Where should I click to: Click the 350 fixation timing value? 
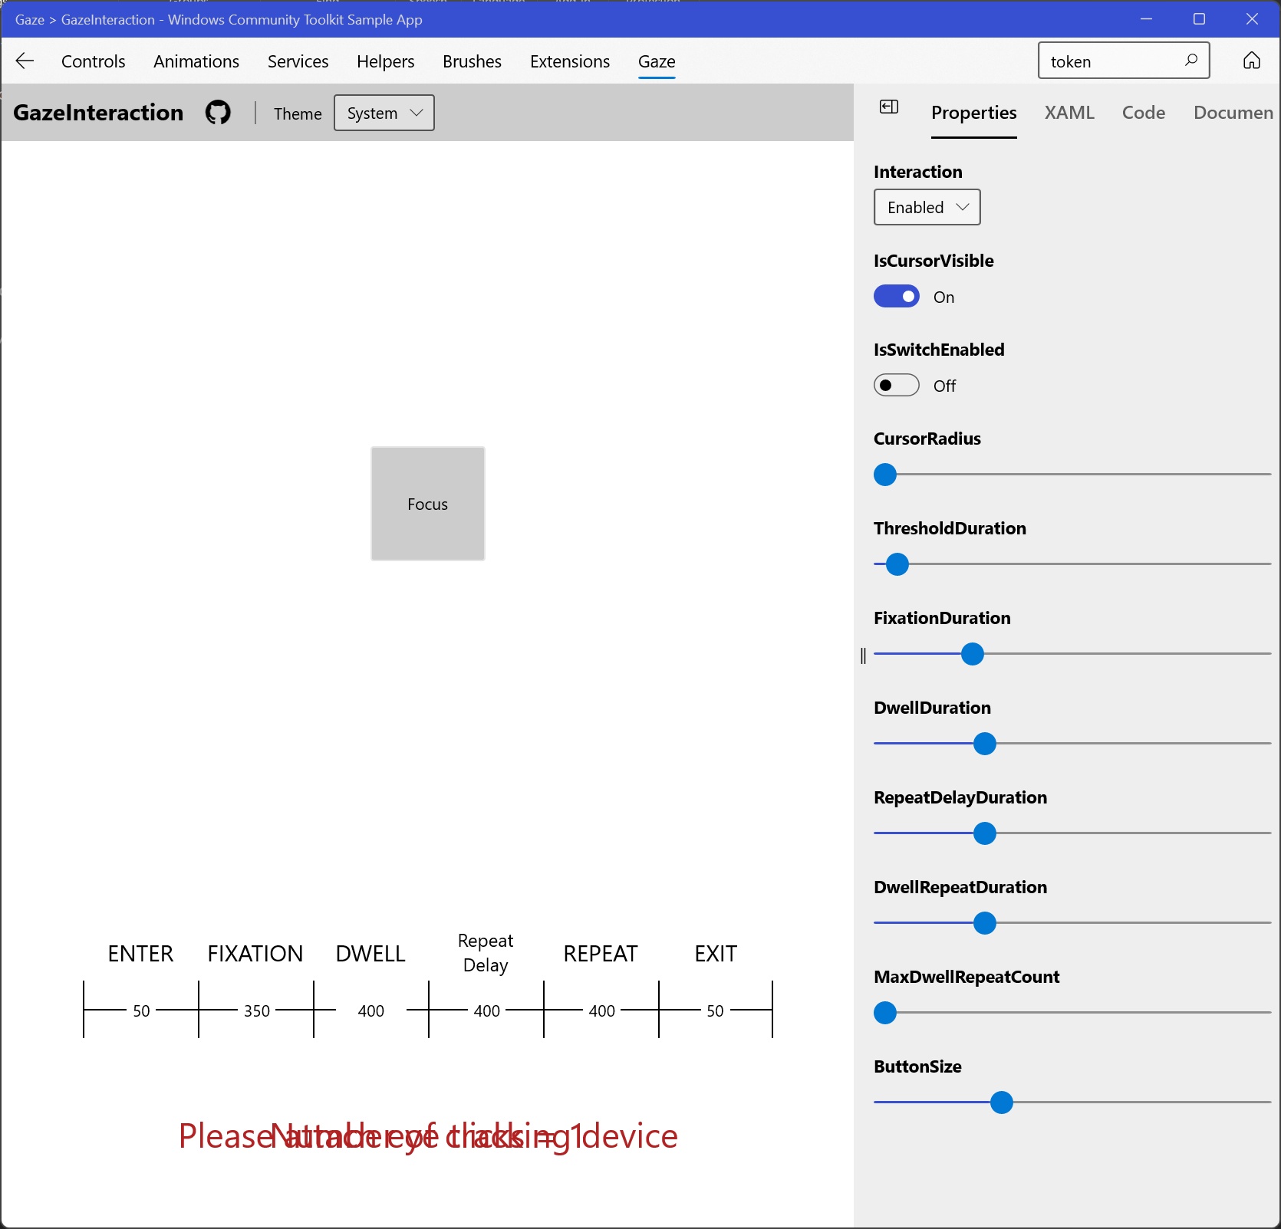pyautogui.click(x=257, y=1011)
